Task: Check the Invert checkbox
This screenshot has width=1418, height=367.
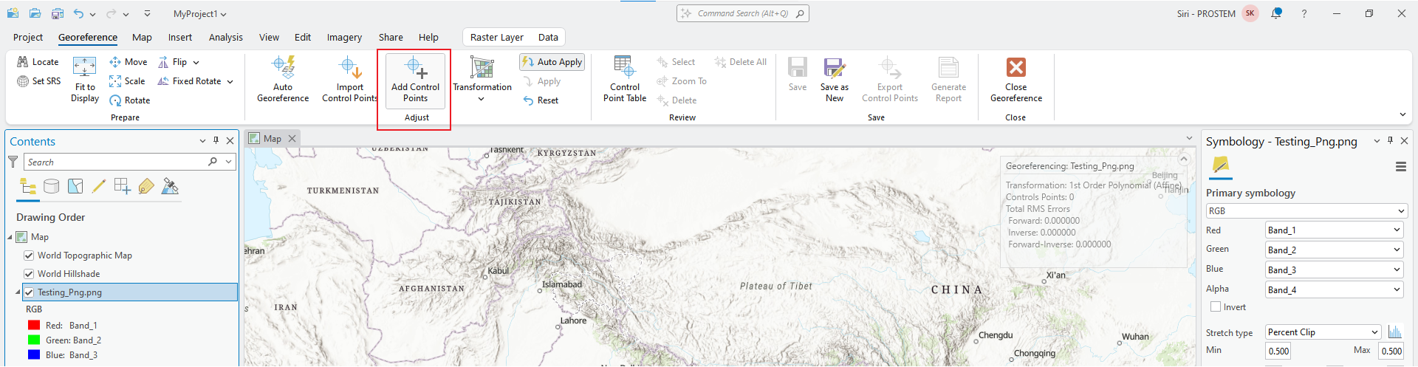Action: click(x=1216, y=306)
